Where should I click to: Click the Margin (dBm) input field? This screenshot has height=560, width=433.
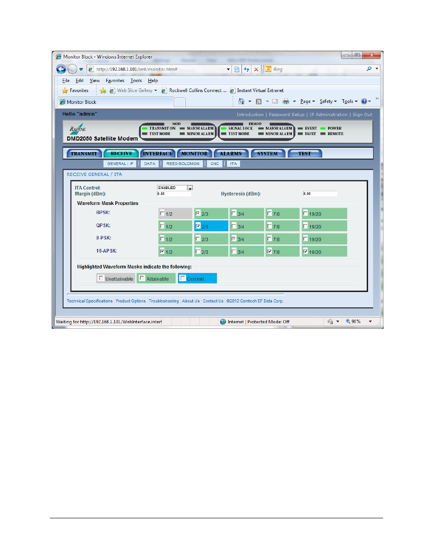tap(174, 194)
